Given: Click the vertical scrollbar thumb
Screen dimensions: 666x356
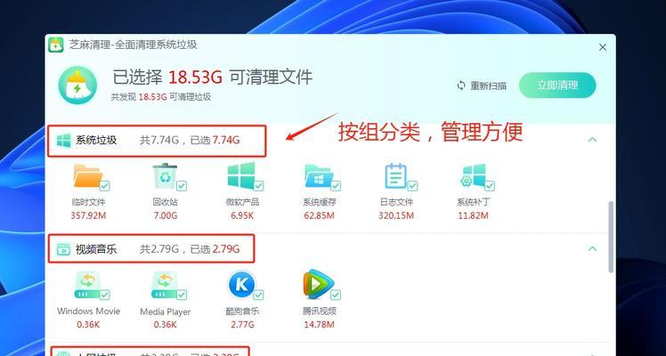Looking at the screenshot, I should tap(611, 237).
